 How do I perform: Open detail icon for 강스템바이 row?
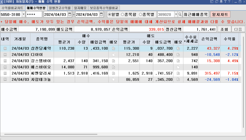point(5,61)
